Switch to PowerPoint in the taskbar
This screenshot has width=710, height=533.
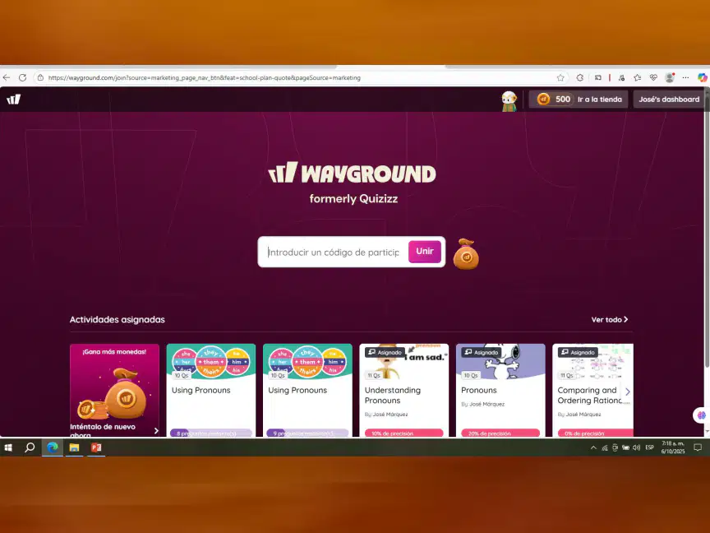(x=96, y=447)
